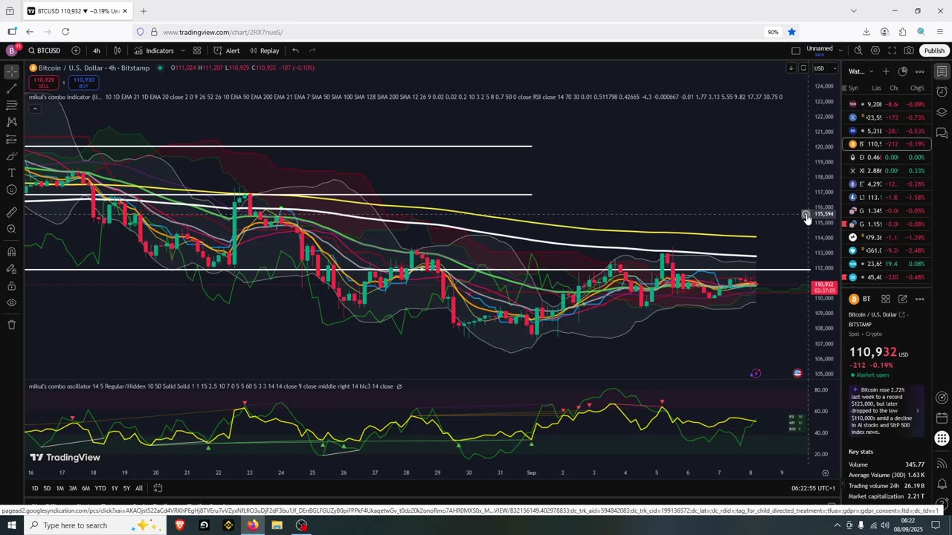Screen dimensions: 952x535
Task: Click the trash remove objects icon
Action: [12, 325]
